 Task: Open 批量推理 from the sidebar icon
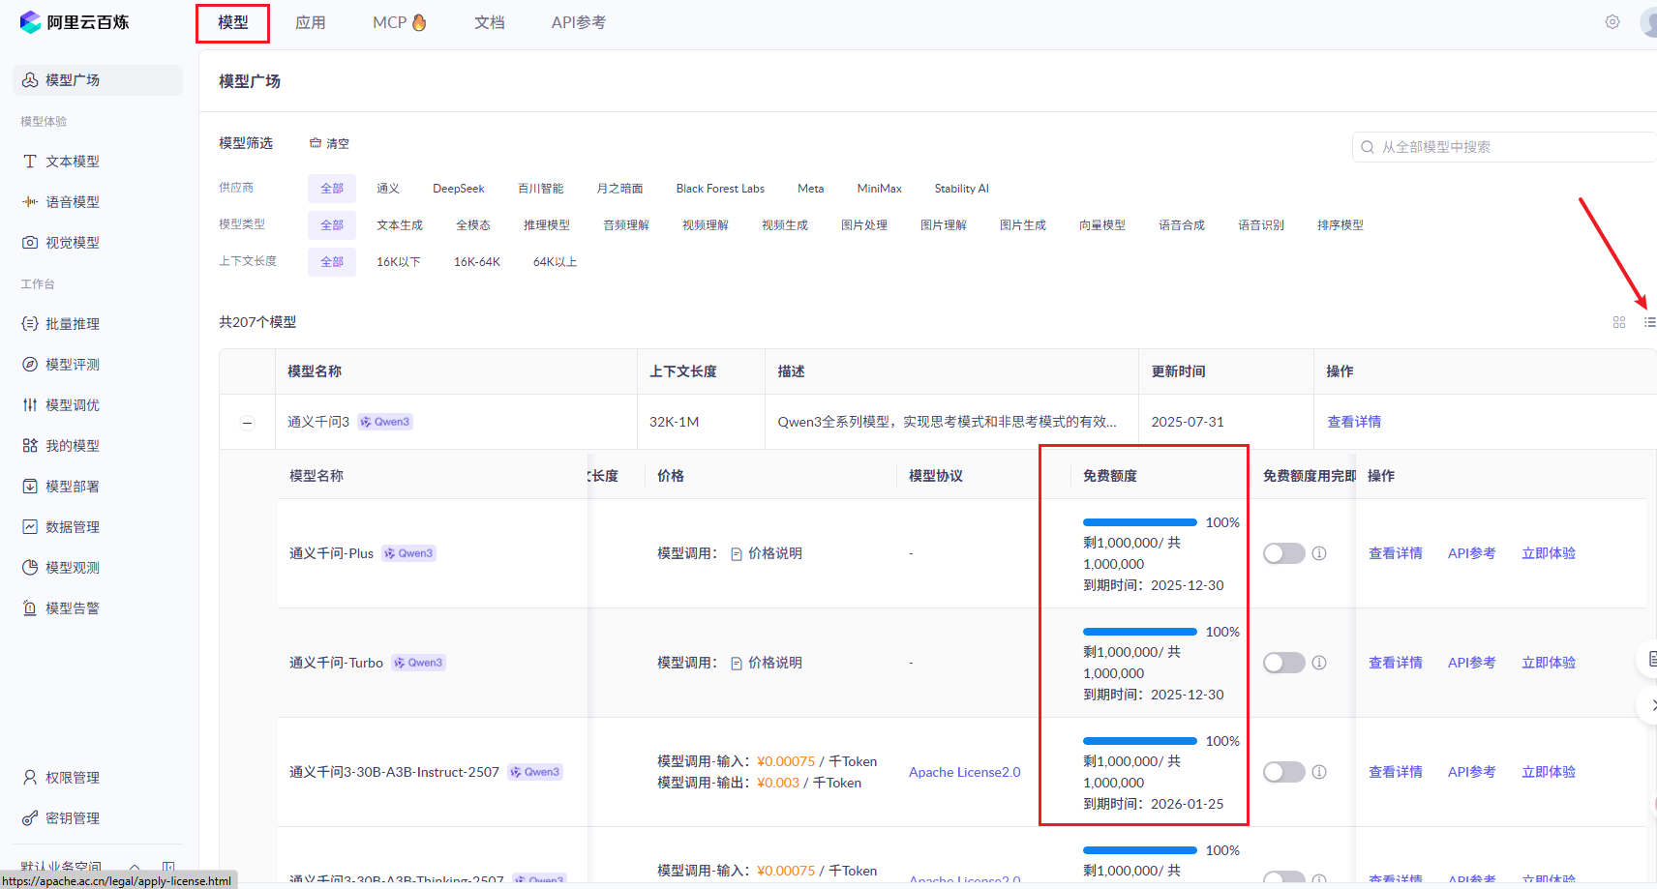[x=30, y=324]
